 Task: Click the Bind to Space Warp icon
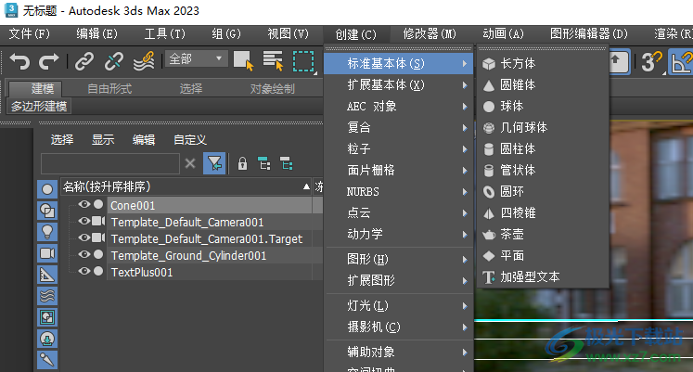point(144,61)
